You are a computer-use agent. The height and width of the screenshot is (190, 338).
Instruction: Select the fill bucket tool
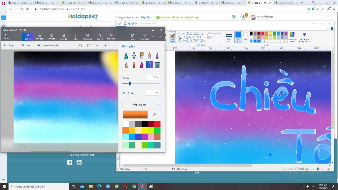click(x=157, y=65)
